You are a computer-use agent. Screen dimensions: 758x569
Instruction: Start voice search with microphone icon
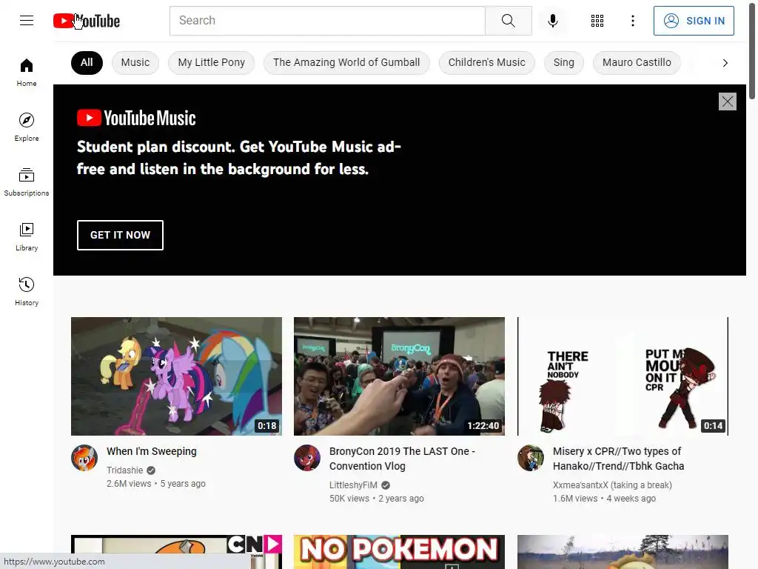pyautogui.click(x=552, y=21)
